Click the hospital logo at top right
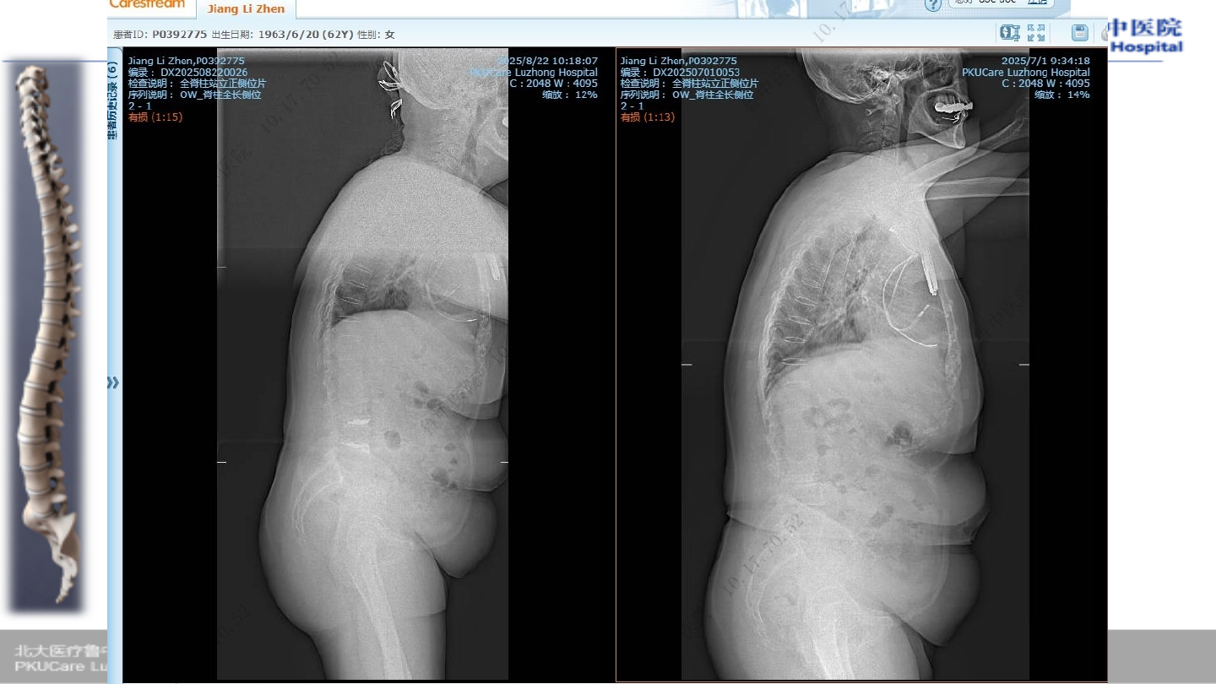1216x684 pixels. (x=1146, y=36)
